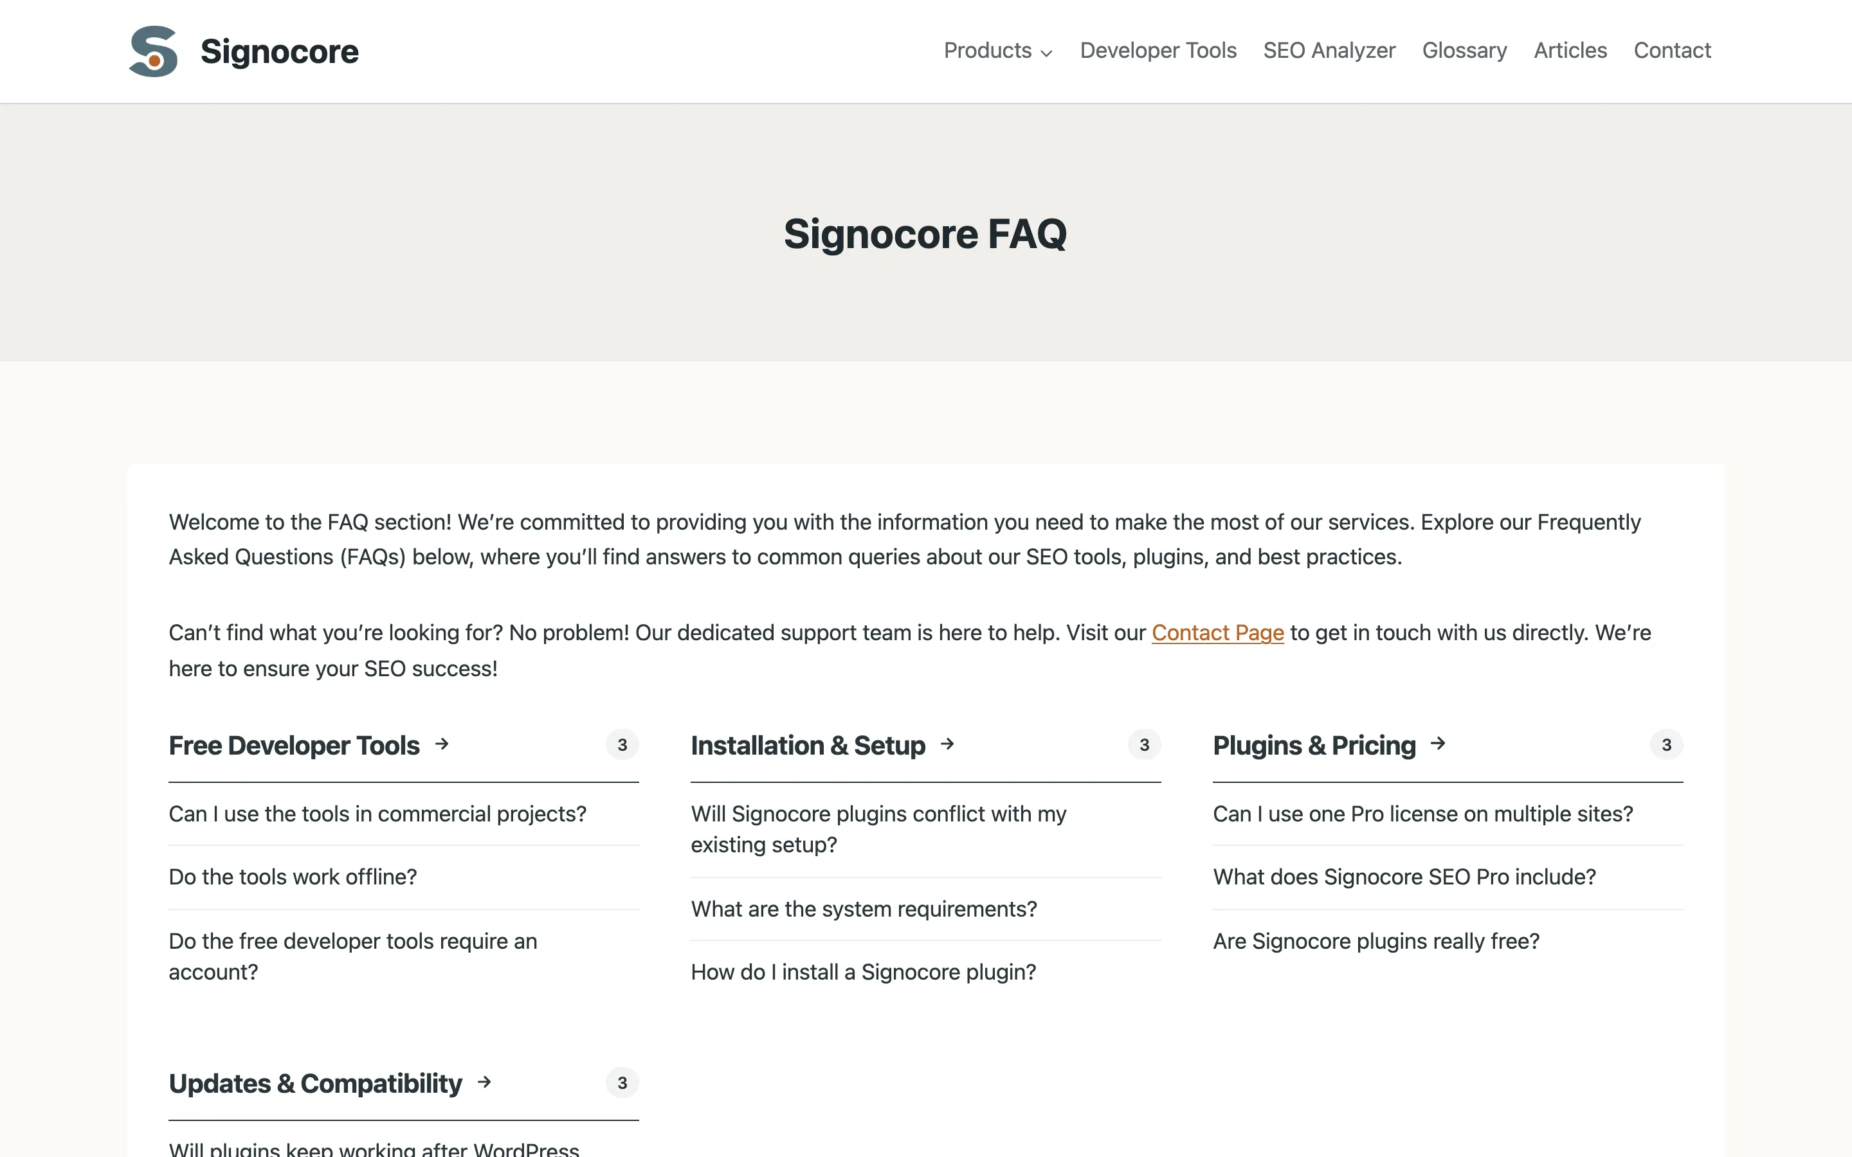Viewport: 1852px width, 1157px height.
Task: Click the Signocore S logo icon
Action: (x=153, y=51)
